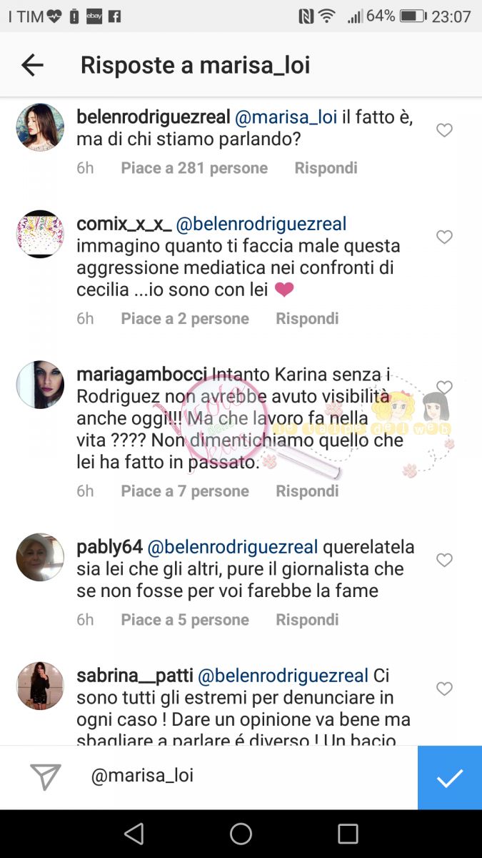
Task: View 'Piace a 7 persone' likes
Action: [x=185, y=491]
